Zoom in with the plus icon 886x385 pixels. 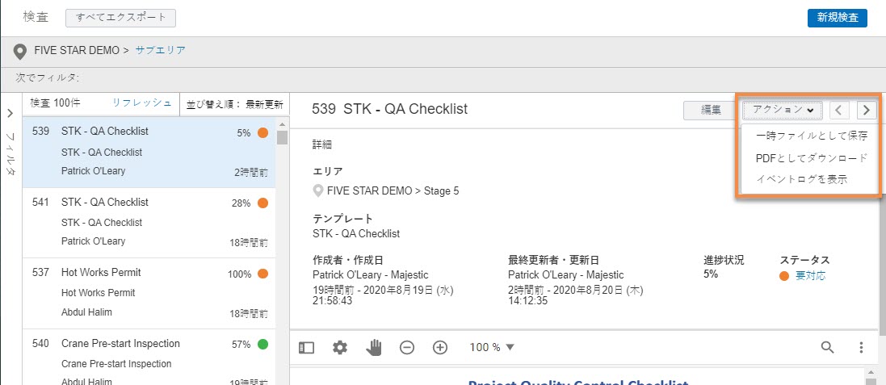(440, 347)
